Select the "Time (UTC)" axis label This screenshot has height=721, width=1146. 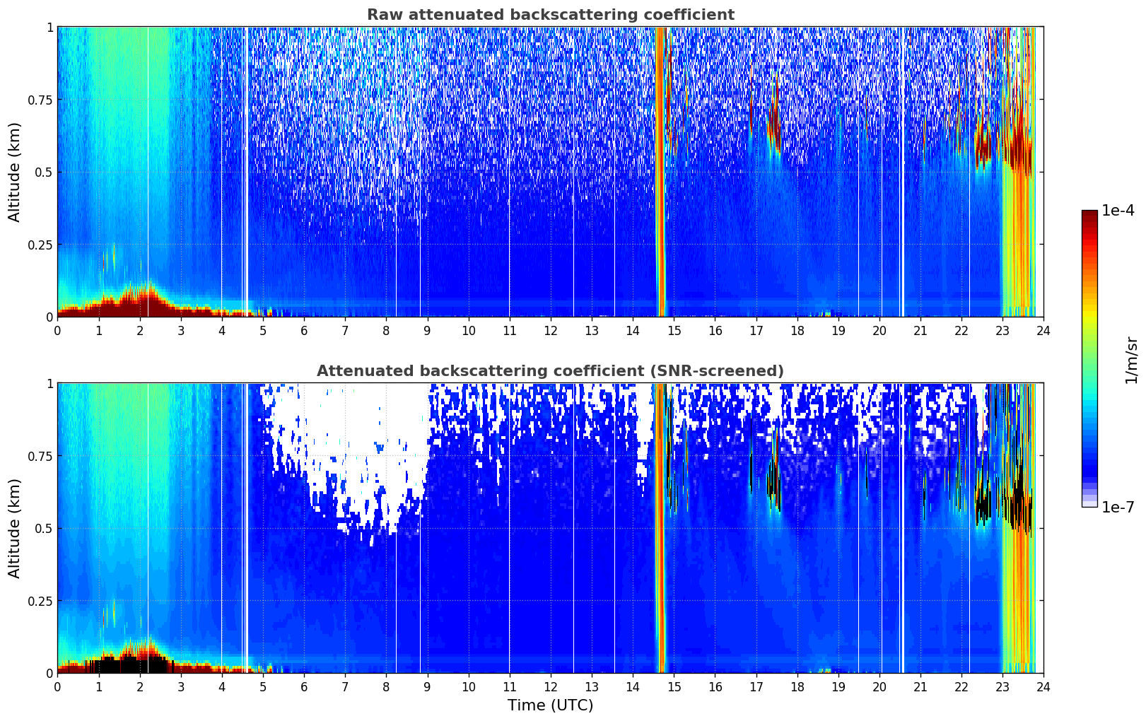coord(550,705)
